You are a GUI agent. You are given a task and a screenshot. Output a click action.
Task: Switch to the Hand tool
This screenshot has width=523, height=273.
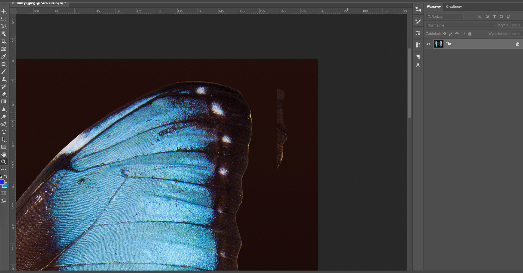4,154
